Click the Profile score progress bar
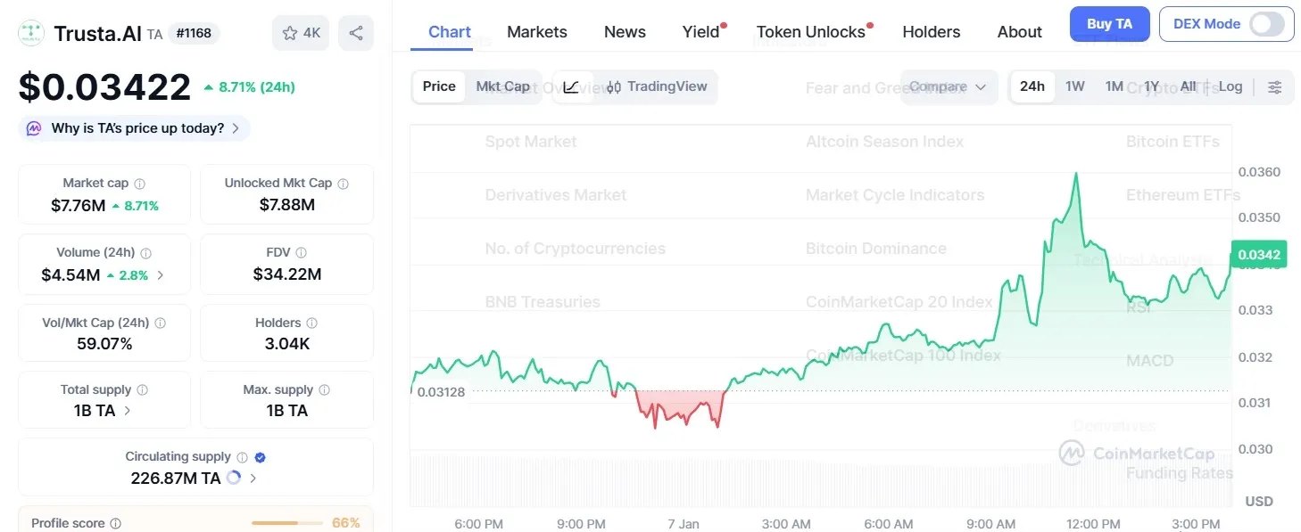 click(286, 522)
